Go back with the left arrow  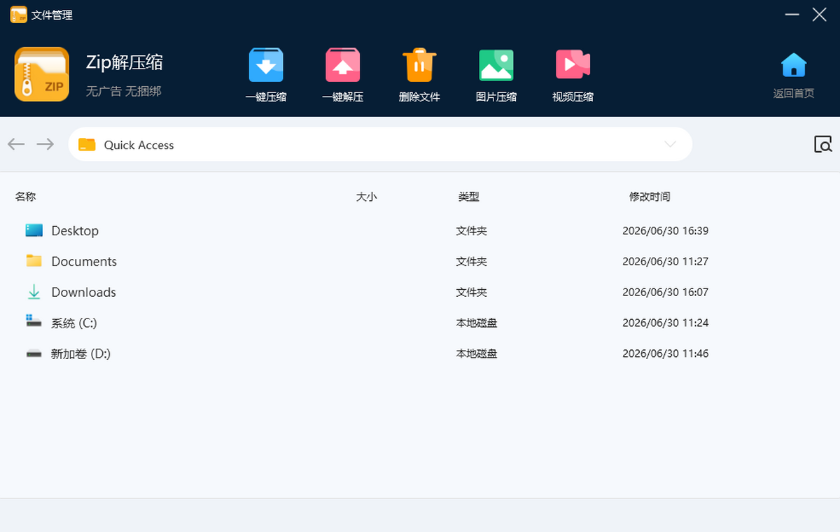click(16, 144)
